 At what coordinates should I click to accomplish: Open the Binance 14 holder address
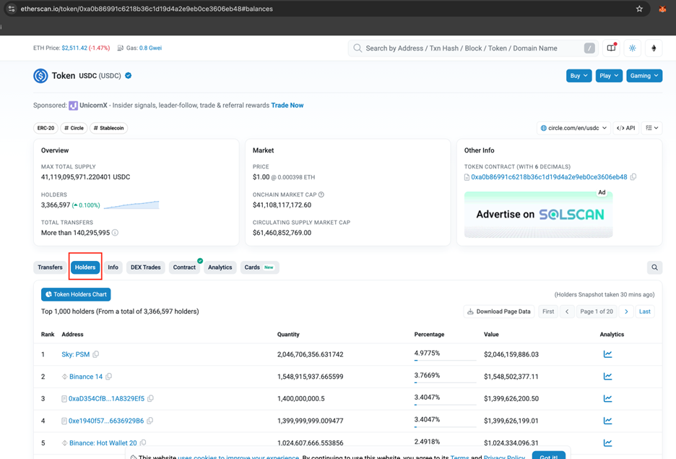[86, 377]
